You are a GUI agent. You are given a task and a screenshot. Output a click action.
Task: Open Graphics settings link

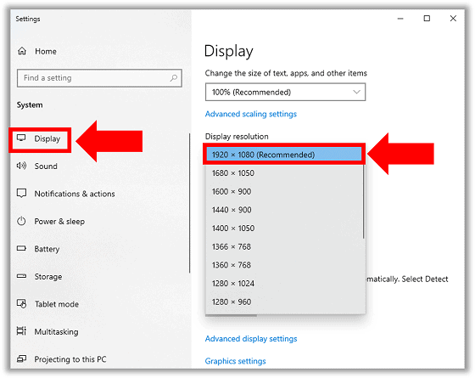click(236, 361)
